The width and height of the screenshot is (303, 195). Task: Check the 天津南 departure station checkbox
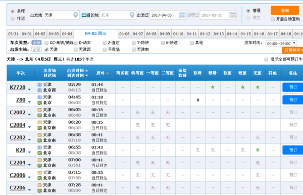[133, 50]
